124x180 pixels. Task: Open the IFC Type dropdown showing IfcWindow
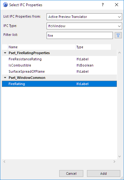coord(84,26)
